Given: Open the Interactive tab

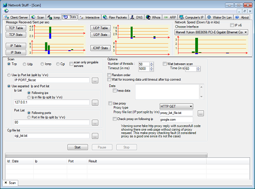Looking at the screenshot, I should coord(90,17).
